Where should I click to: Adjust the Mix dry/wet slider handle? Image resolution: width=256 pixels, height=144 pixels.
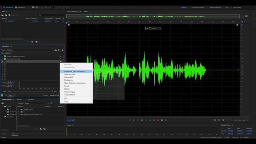(x=52, y=92)
